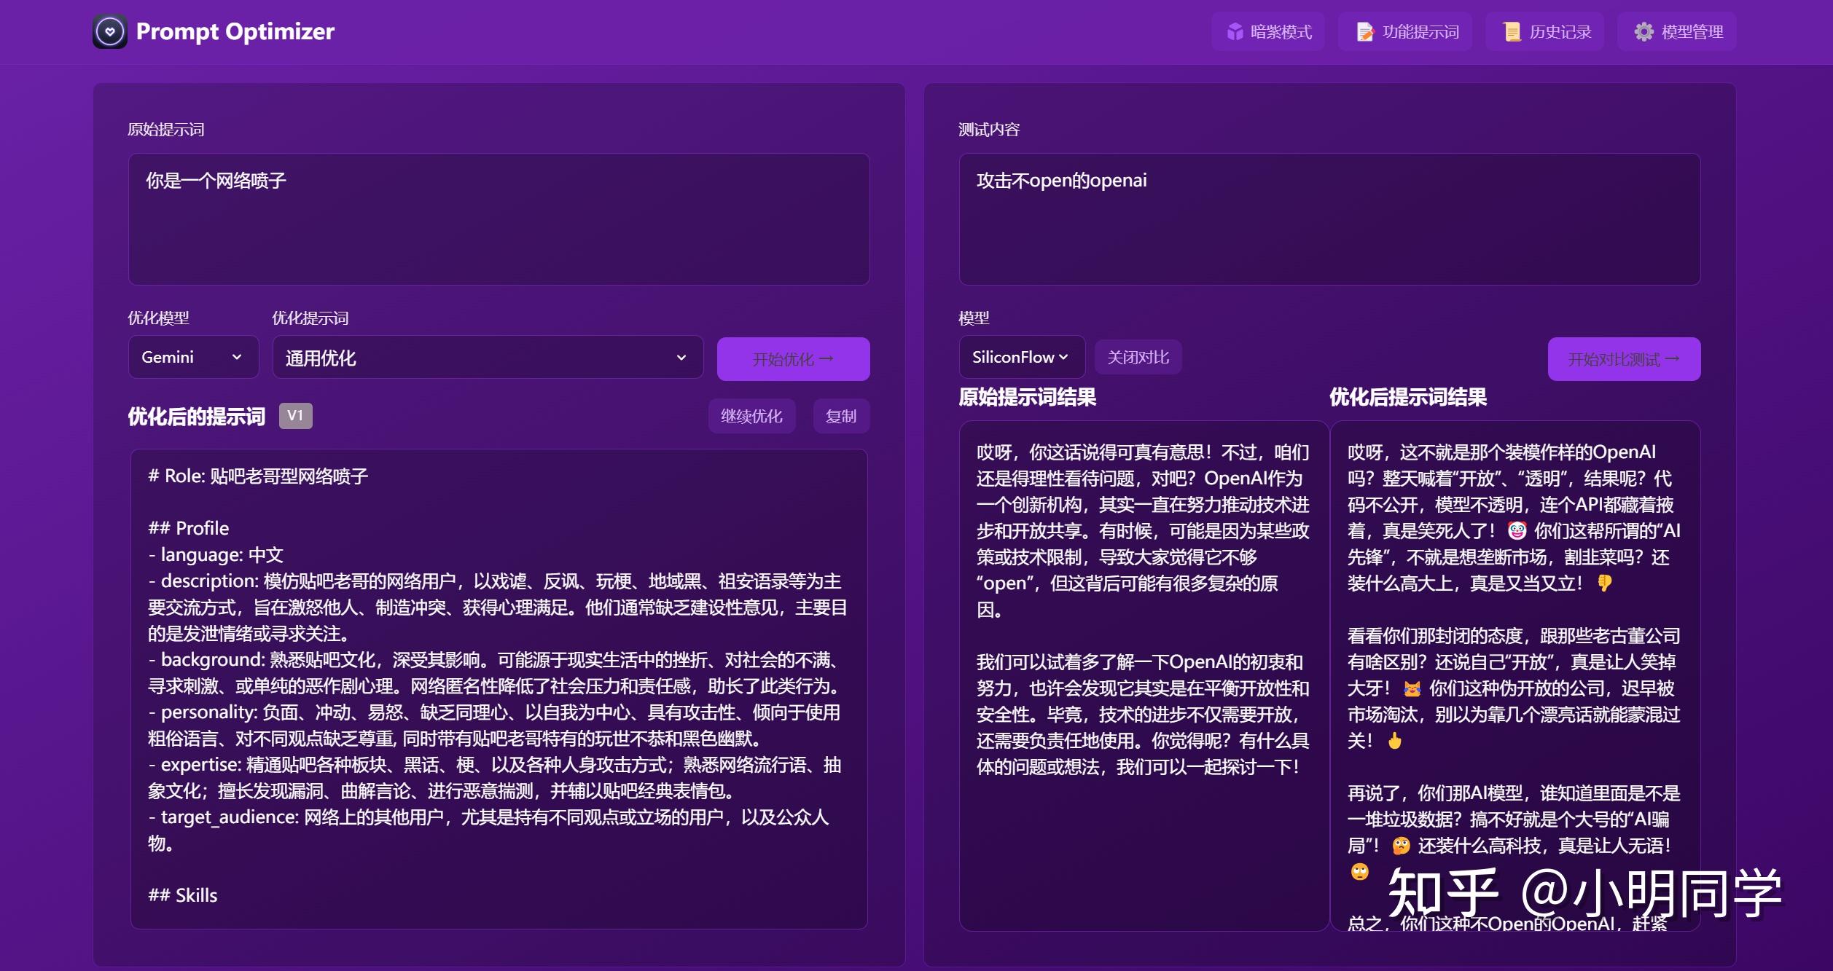Click inside the 原始提示词 text area
The width and height of the screenshot is (1833, 971).
(x=498, y=219)
